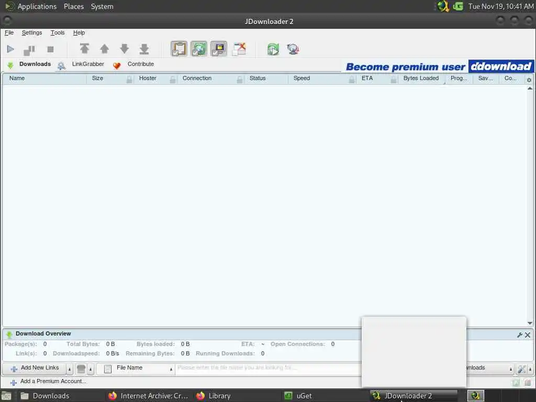Screen dimensions: 536x402
Task: Stop all downloads using the stop icon
Action: (50, 49)
